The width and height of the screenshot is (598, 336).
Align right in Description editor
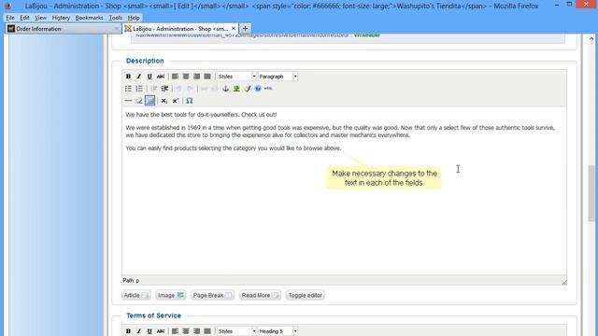[196, 77]
